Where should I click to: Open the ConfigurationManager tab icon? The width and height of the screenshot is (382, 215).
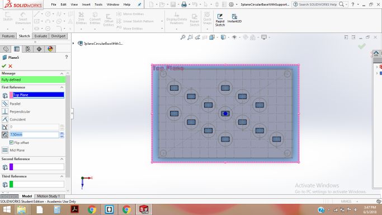point(28,49)
